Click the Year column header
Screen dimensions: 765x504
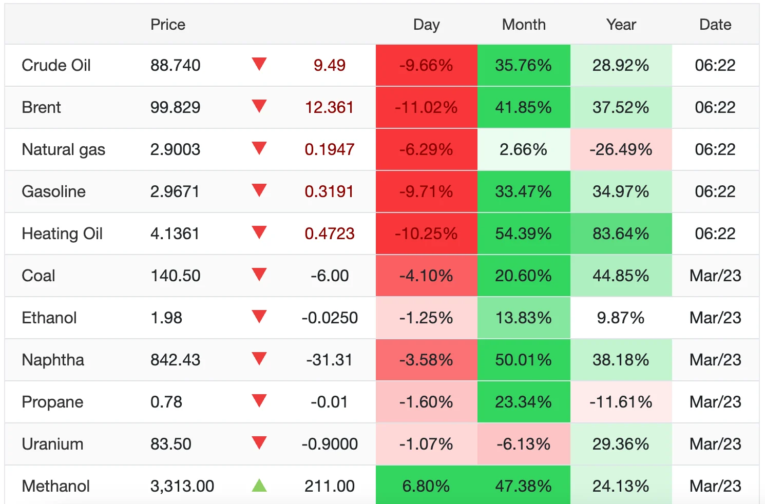(621, 25)
